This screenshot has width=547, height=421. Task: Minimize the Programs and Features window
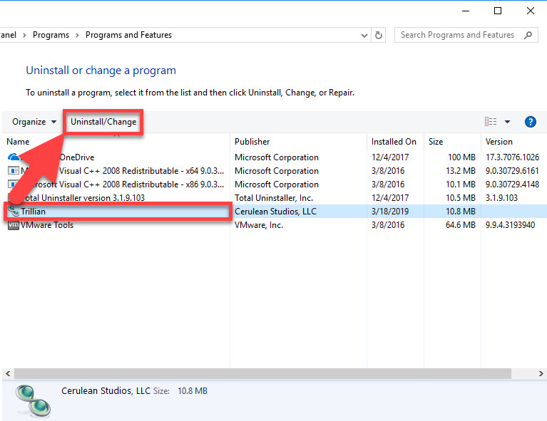pos(466,11)
